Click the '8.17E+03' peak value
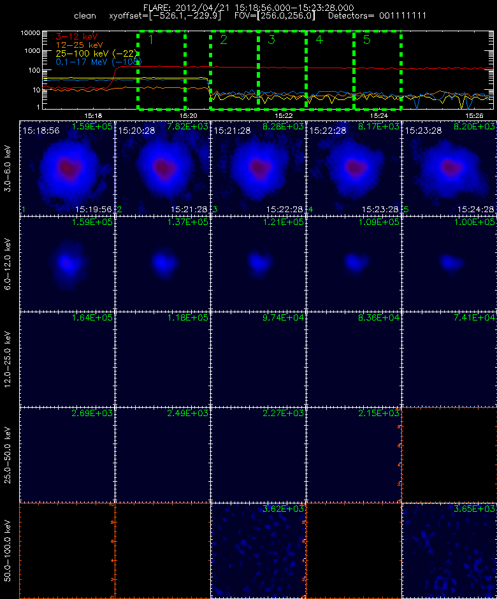The image size is (497, 599). tap(379, 126)
